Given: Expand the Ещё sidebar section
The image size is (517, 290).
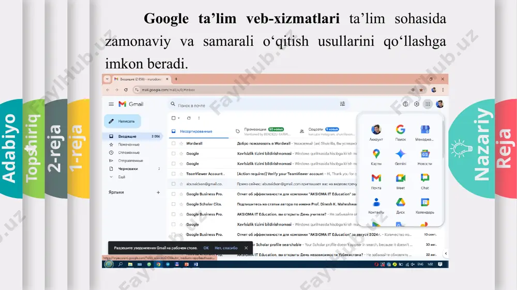Looking at the screenshot, I should click(122, 177).
